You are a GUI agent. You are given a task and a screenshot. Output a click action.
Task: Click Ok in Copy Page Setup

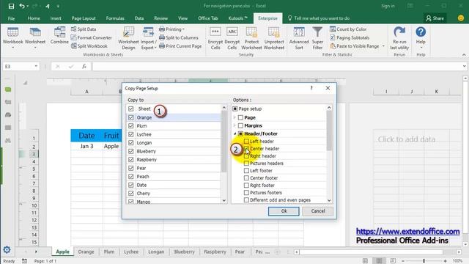coord(284,211)
